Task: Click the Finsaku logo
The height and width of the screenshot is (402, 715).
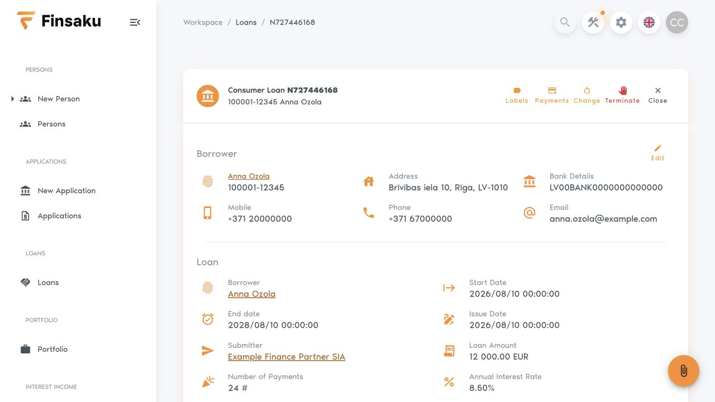Action: pyautogui.click(x=59, y=21)
